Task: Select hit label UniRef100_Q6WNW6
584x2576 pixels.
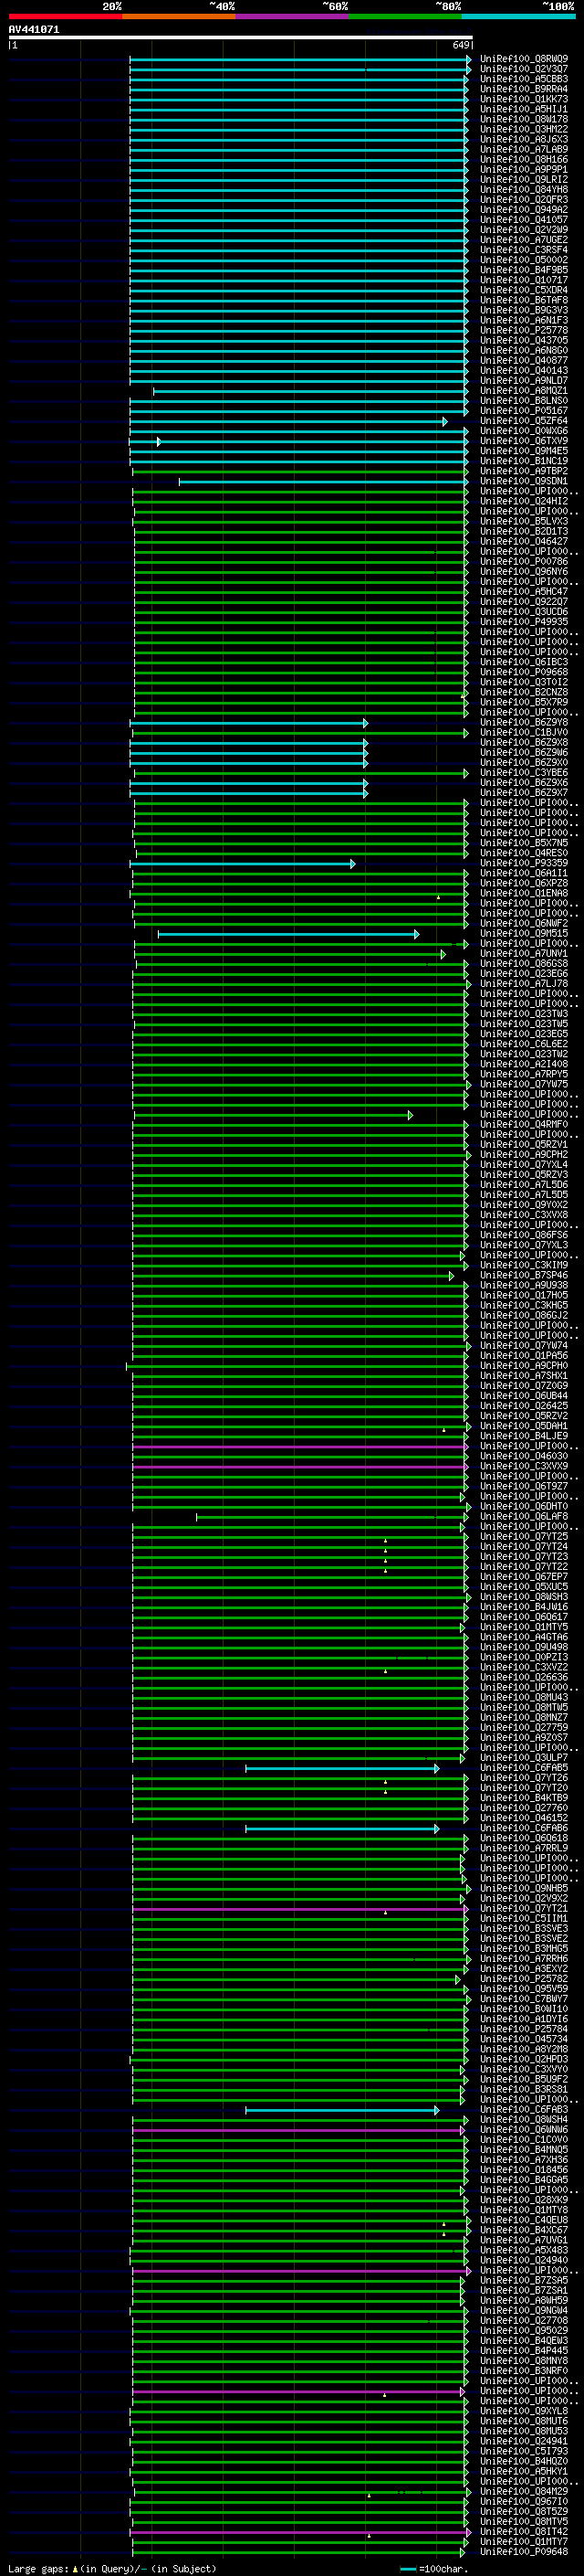Action: pyautogui.click(x=524, y=2130)
